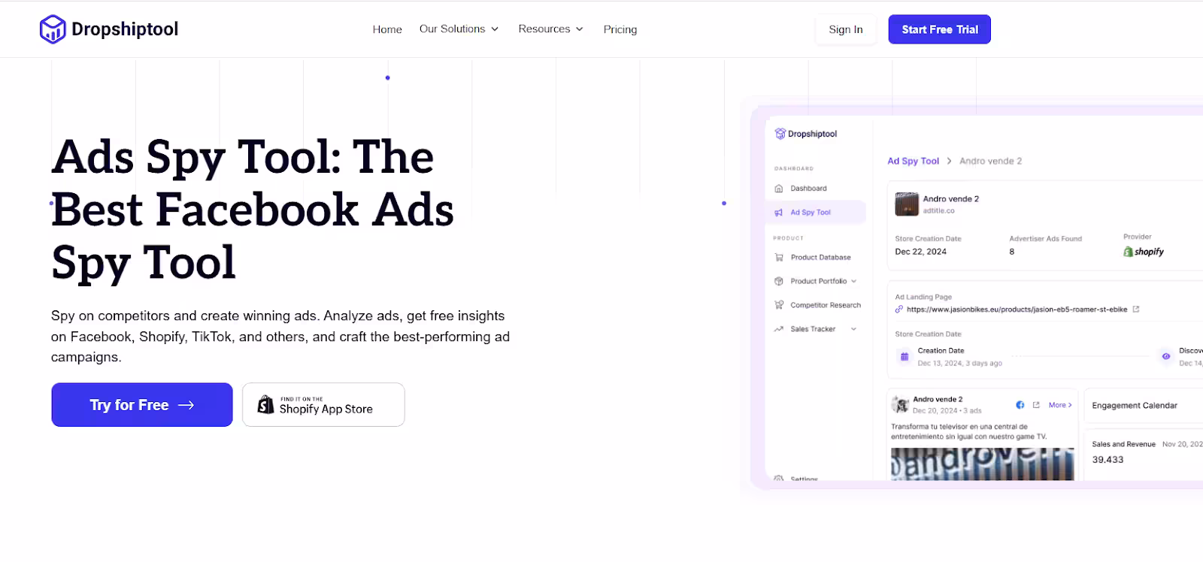Click the ad card advertiser avatar
Screen dimensions: 1203x562
[900, 405]
